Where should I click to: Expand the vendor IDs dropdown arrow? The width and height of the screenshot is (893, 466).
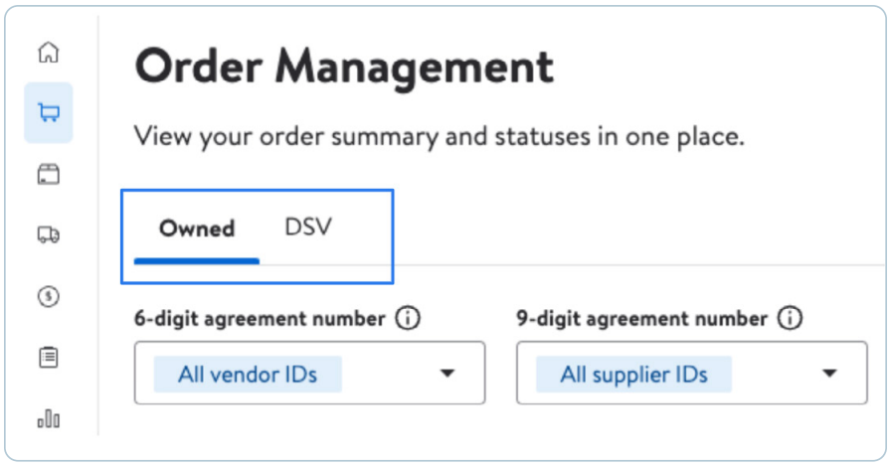[x=447, y=374]
